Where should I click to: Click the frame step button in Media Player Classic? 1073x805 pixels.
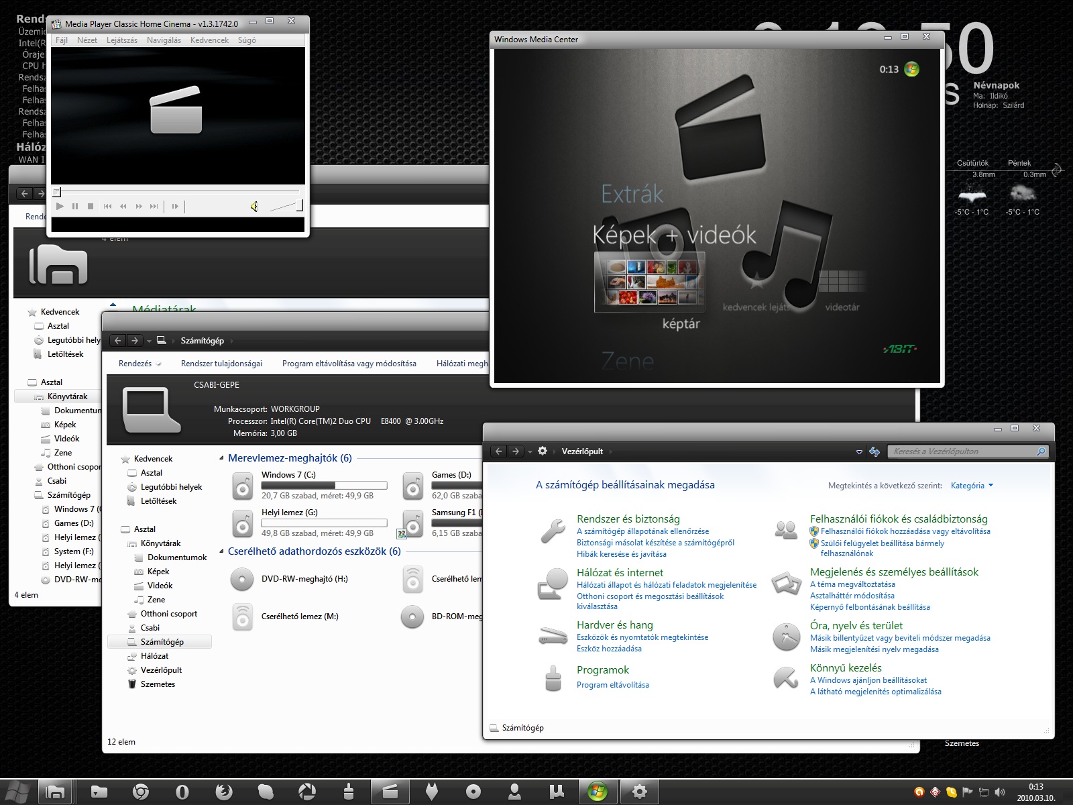[x=175, y=206]
